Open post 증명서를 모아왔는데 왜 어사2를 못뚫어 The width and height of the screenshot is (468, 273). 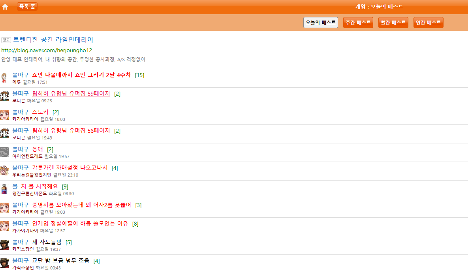(x=81, y=205)
